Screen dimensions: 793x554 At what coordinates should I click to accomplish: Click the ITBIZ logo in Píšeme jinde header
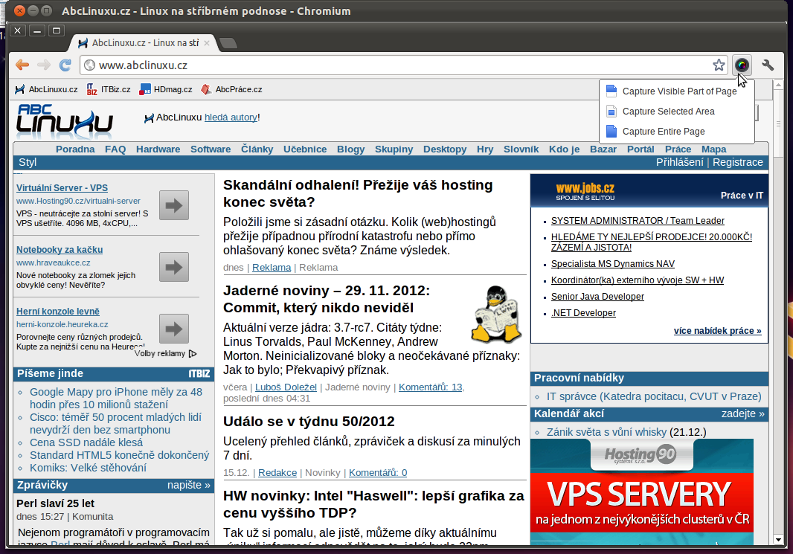tap(199, 374)
